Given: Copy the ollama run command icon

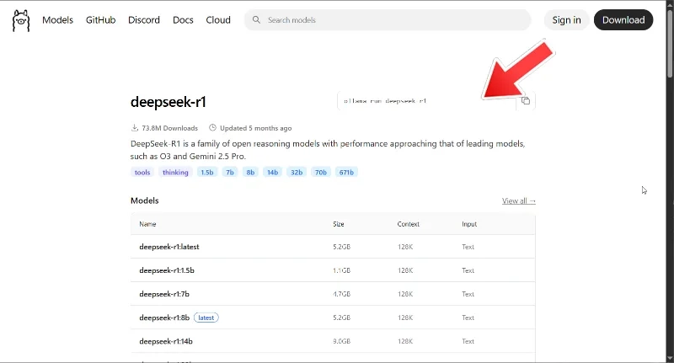Looking at the screenshot, I should tap(525, 101).
